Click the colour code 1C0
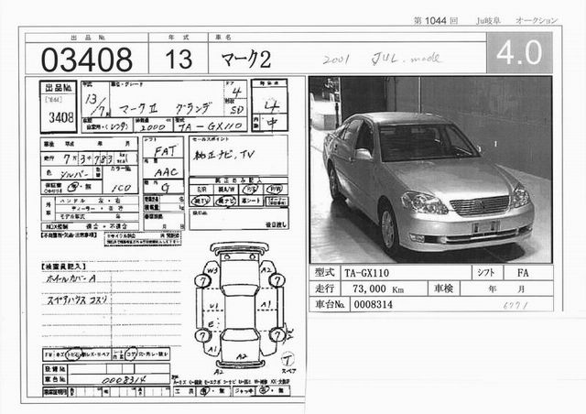 coord(121,188)
